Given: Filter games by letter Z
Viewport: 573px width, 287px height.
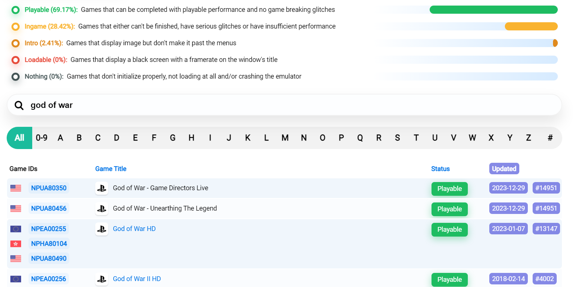Looking at the screenshot, I should (x=529, y=138).
